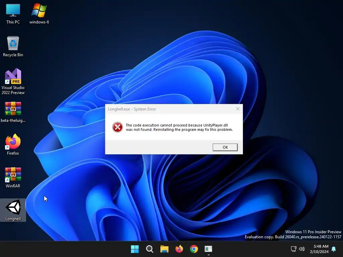Screen dimensions: 343x257
Task: Open the volume control in tray
Action: pos(302,249)
